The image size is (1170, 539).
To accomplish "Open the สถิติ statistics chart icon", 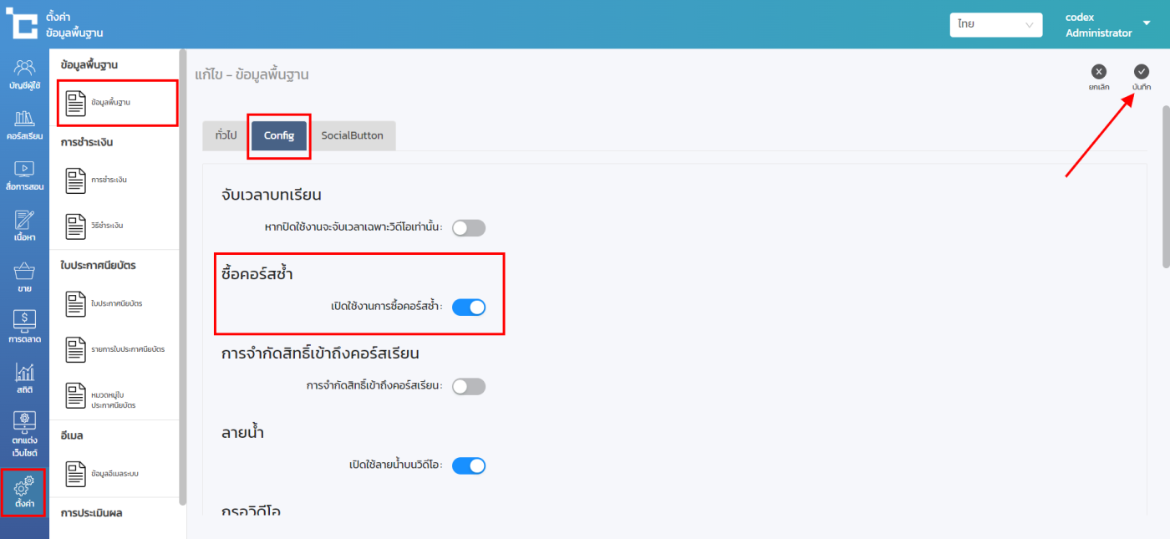I will (x=24, y=379).
